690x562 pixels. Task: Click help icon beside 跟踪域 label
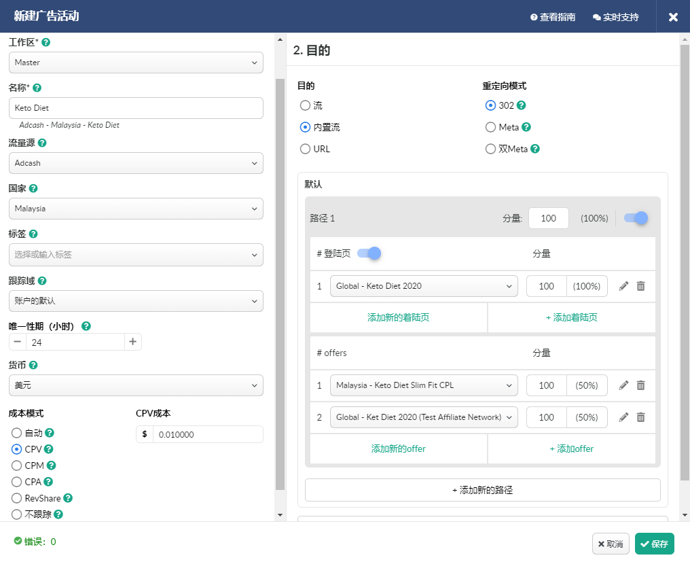point(42,281)
